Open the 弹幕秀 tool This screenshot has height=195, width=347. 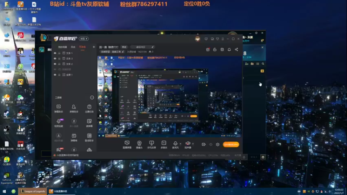coord(74,137)
